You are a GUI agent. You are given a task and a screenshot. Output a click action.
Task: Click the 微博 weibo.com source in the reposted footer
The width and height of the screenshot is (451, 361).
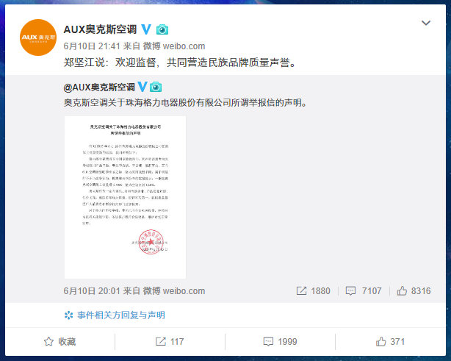click(174, 290)
